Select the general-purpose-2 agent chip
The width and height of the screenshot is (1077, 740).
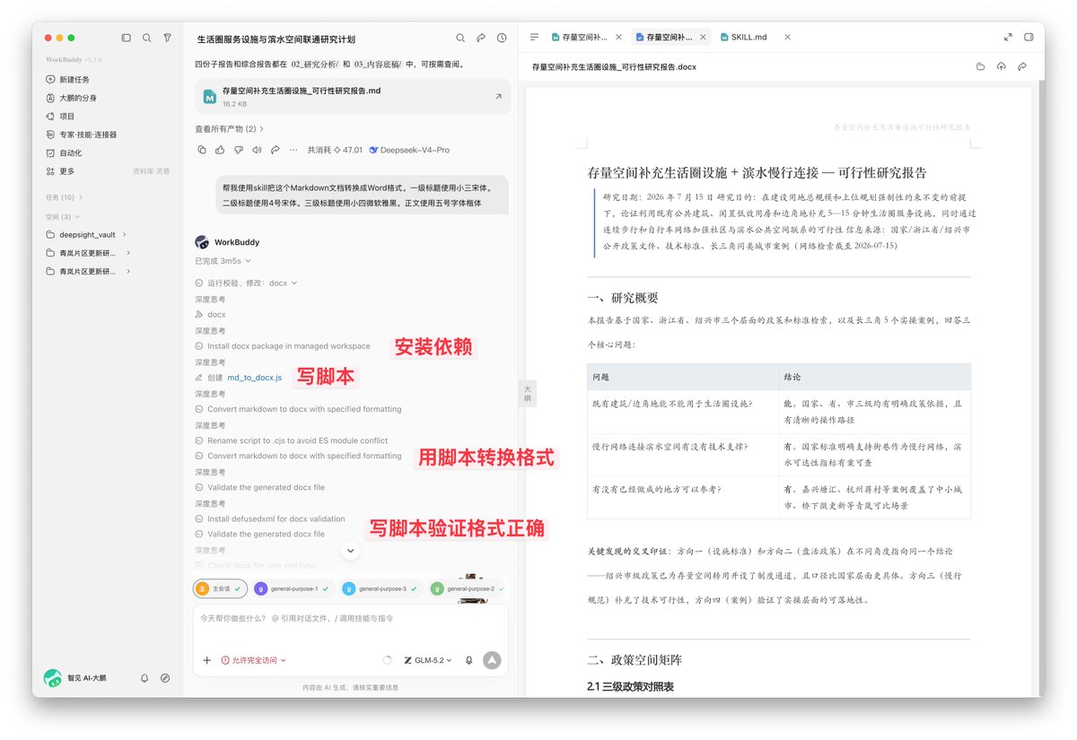pyautogui.click(x=468, y=588)
